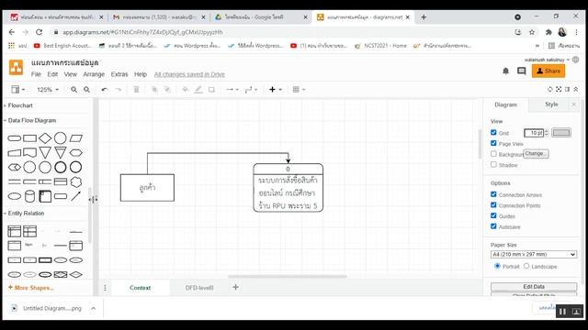The width and height of the screenshot is (588, 330).
Task: Select the diagonal line connector shape
Action: 75,196
